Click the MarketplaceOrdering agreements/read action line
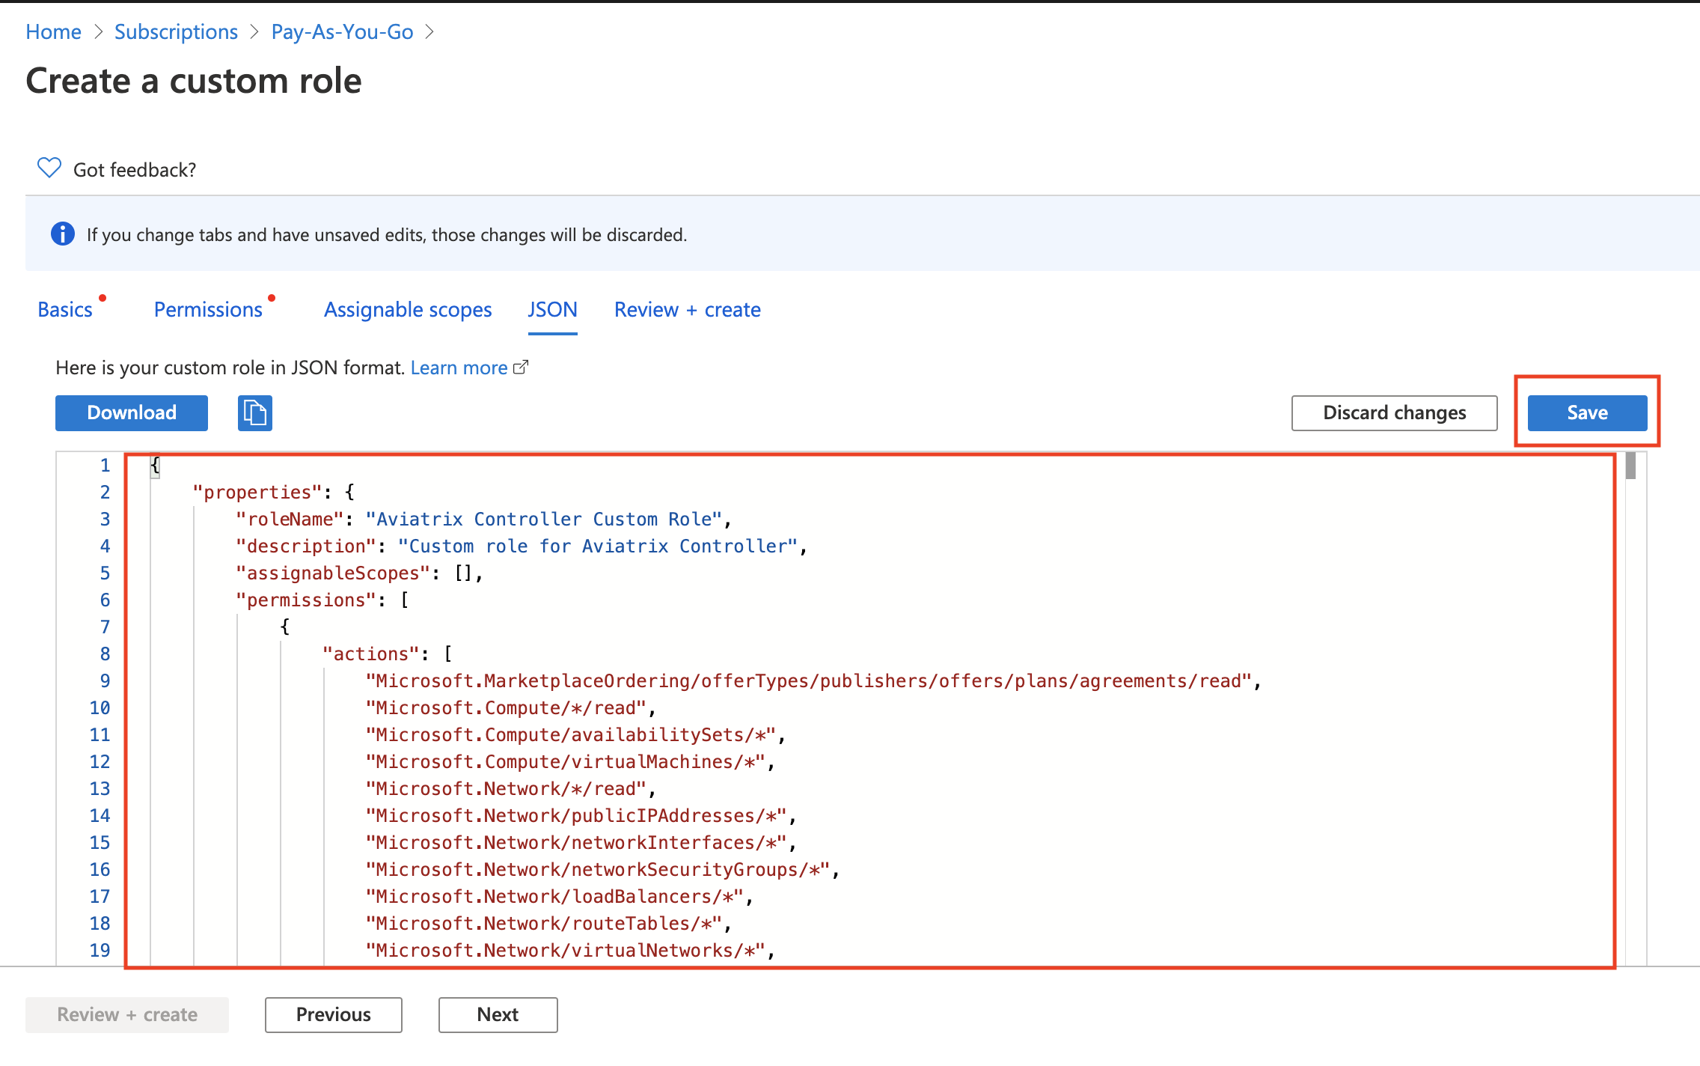The height and width of the screenshot is (1066, 1700). [x=813, y=680]
